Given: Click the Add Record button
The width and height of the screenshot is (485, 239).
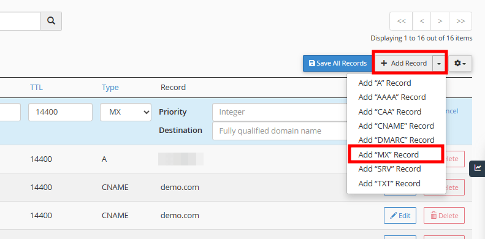Looking at the screenshot, I should [403, 63].
